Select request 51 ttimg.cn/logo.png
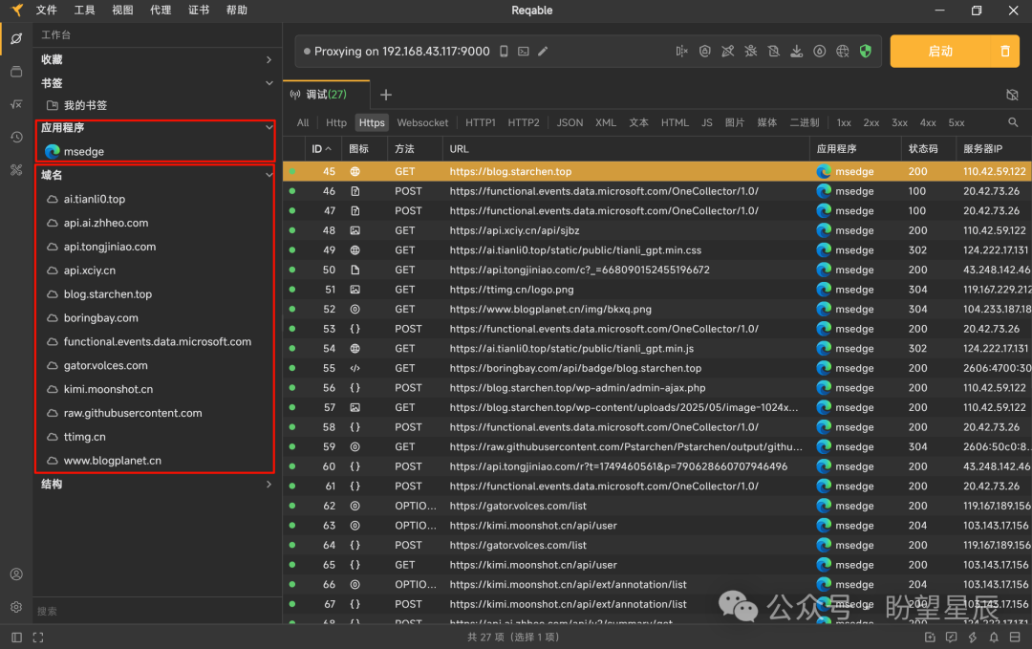 tap(657, 290)
